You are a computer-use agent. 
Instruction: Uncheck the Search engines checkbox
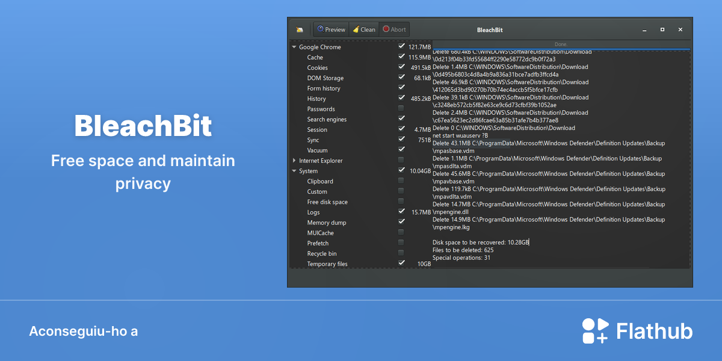(401, 119)
